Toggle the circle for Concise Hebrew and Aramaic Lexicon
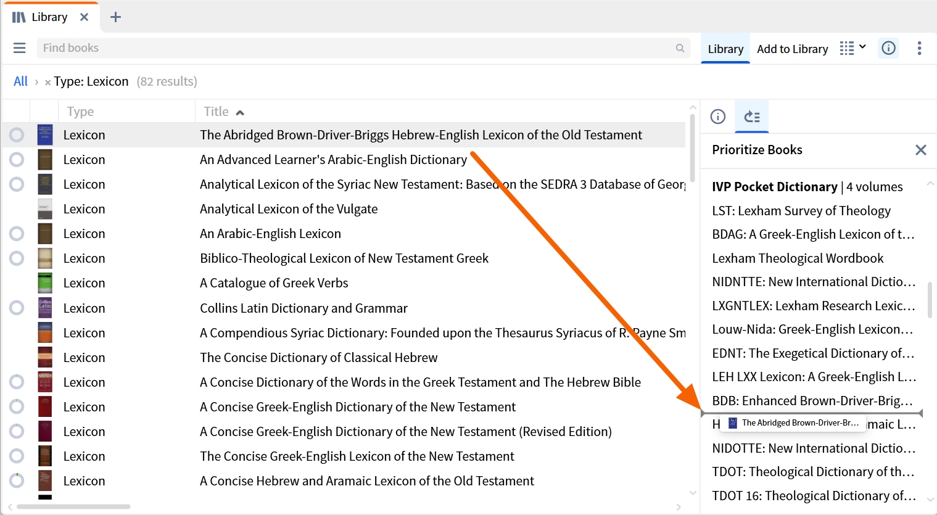The height and width of the screenshot is (515, 937). (17, 480)
